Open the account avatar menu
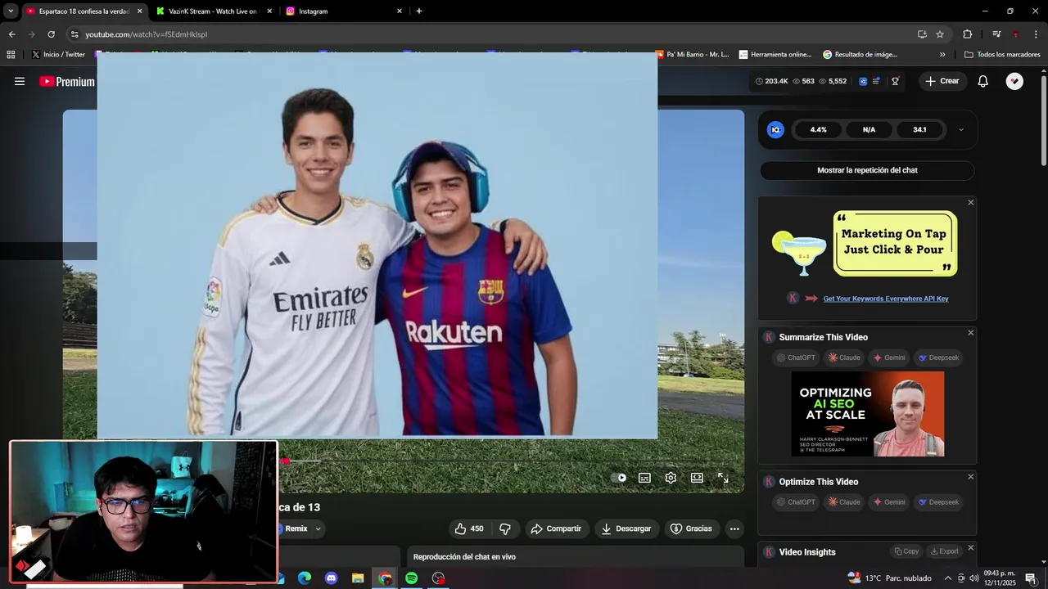This screenshot has width=1048, height=589. point(1014,81)
